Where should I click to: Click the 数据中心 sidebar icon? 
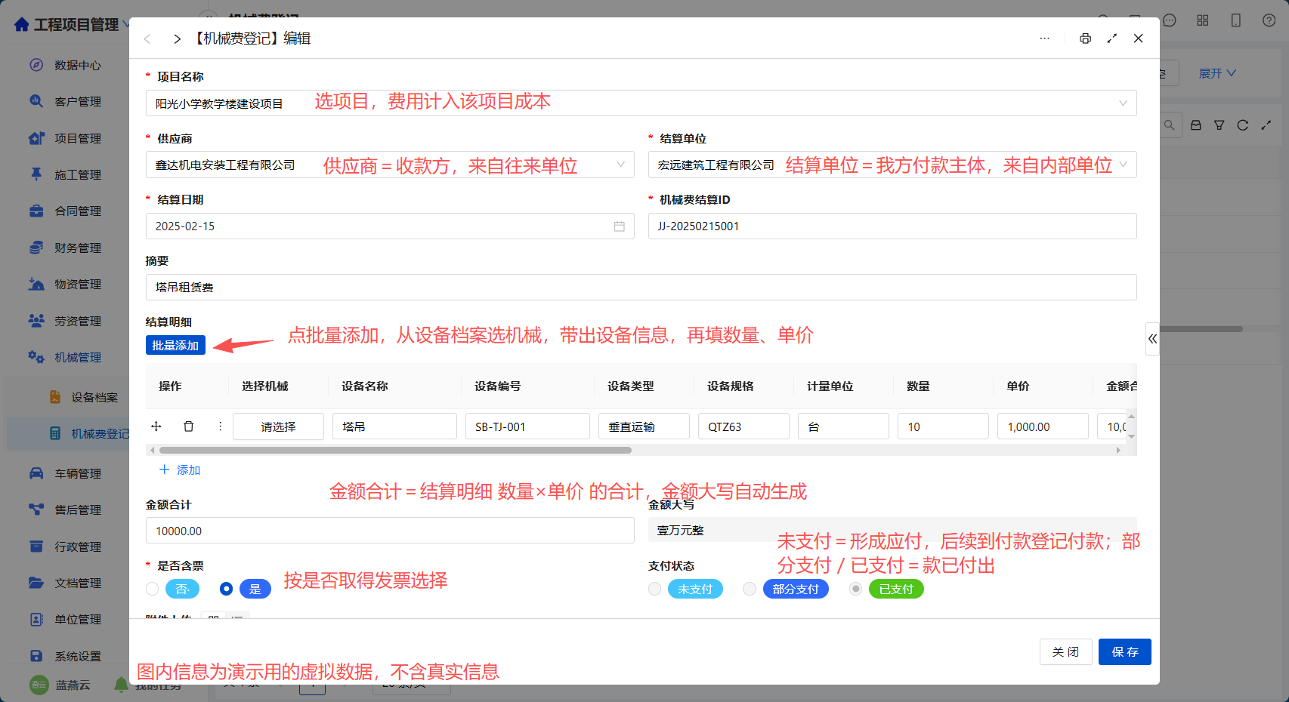[36, 65]
